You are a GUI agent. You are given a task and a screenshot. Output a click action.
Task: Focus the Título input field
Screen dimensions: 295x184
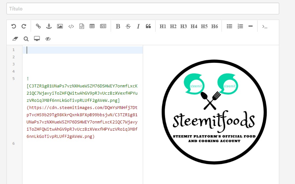point(143,9)
